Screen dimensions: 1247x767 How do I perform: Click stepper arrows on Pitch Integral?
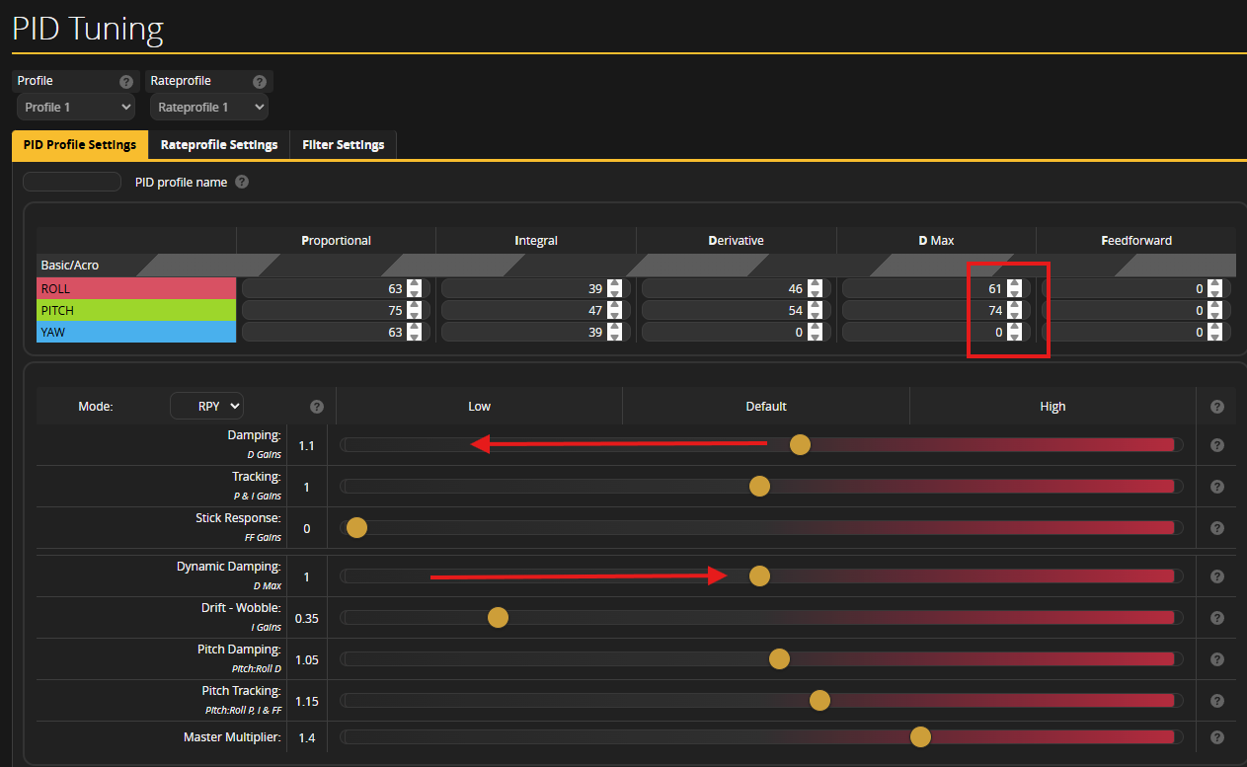tap(615, 311)
